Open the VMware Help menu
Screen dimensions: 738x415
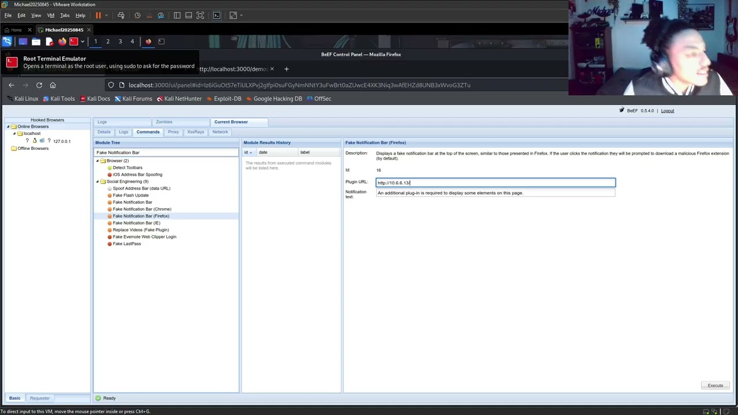tap(80, 16)
